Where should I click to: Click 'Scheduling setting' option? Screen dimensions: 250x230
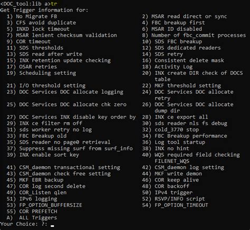[47, 73]
